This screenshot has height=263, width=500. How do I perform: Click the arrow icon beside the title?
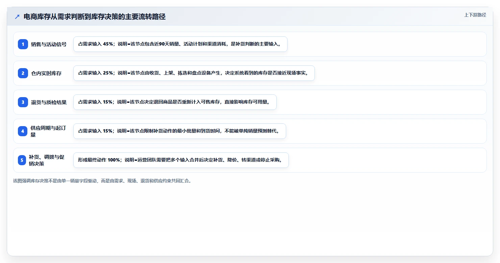(17, 17)
